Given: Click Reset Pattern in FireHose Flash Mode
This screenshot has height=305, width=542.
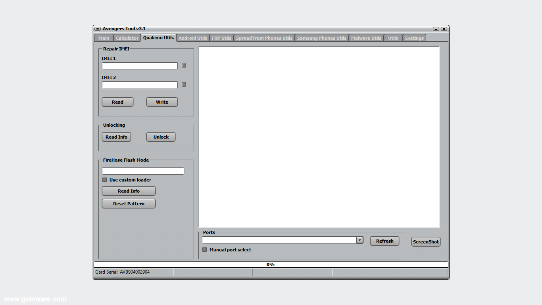Looking at the screenshot, I should (x=128, y=203).
